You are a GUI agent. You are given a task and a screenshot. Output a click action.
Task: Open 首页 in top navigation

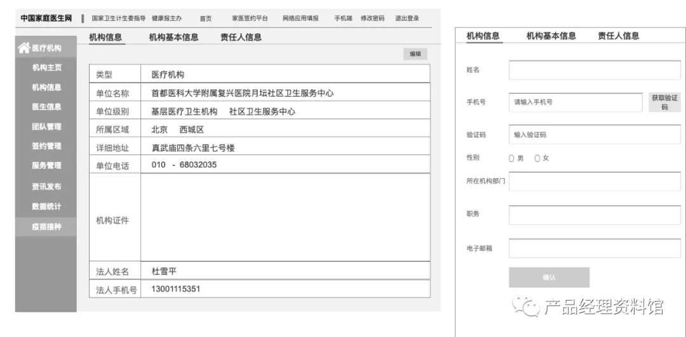click(206, 18)
